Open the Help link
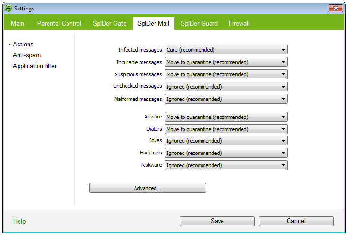Screen dimensions: 348x236 click(x=19, y=221)
